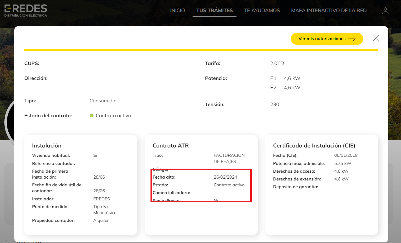The width and height of the screenshot is (401, 243).
Task: Click Fecha de primera instalación date value
Action: coord(99,177)
